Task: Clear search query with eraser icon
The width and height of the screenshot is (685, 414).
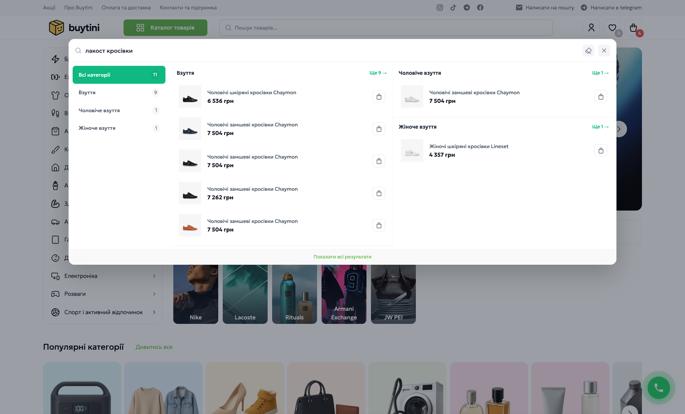Action: click(588, 50)
